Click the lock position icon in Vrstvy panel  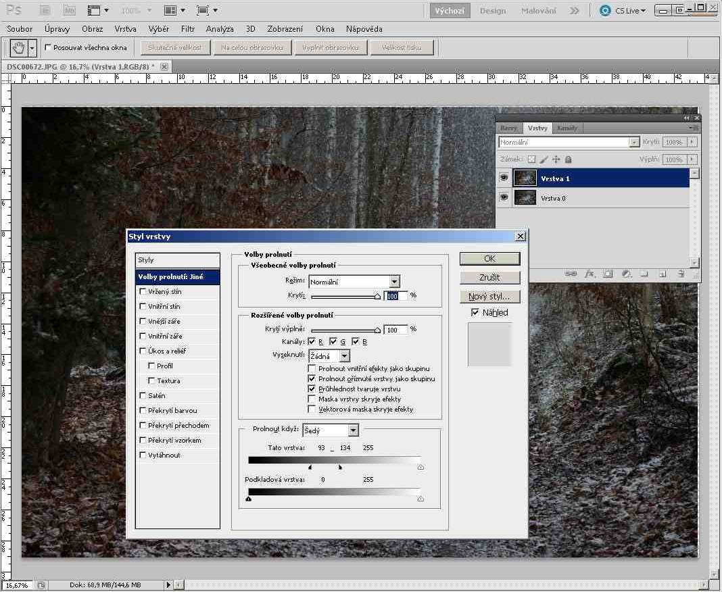(x=556, y=159)
